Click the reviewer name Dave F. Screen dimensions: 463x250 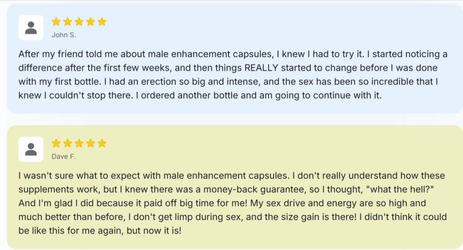pyautogui.click(x=64, y=157)
